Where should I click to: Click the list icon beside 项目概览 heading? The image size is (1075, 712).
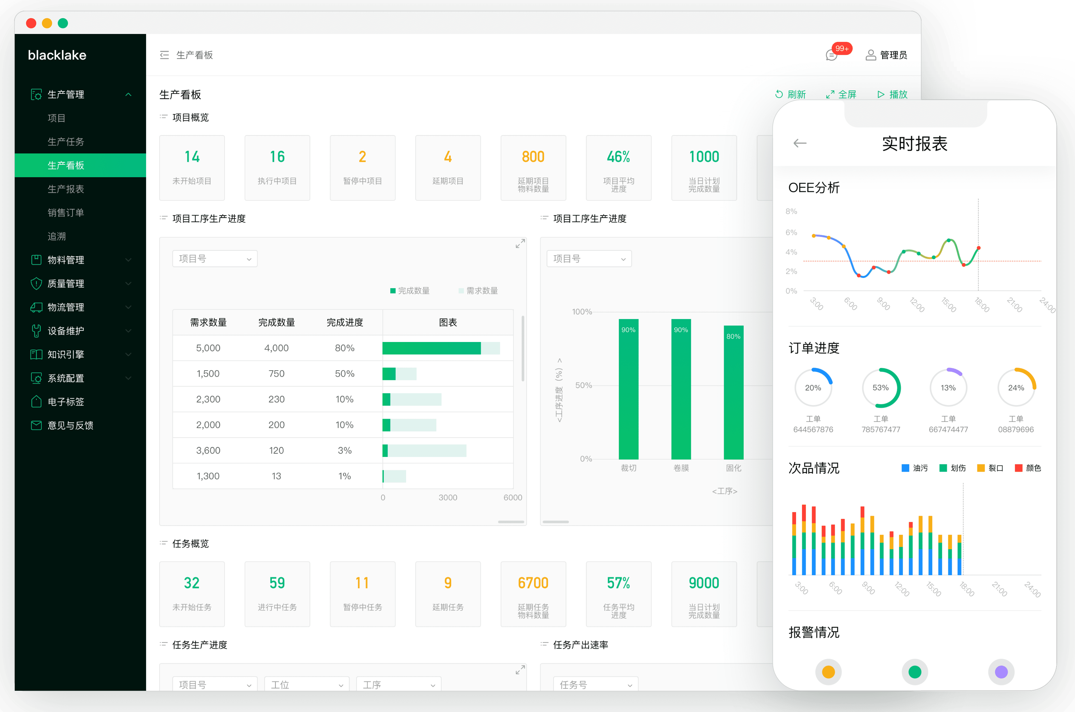163,117
